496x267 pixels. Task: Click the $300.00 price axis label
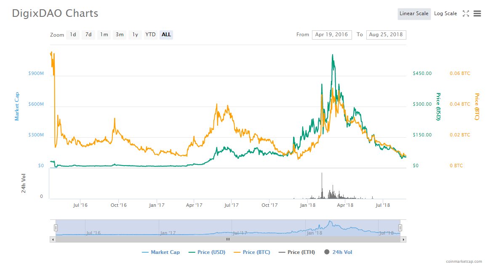(x=422, y=104)
